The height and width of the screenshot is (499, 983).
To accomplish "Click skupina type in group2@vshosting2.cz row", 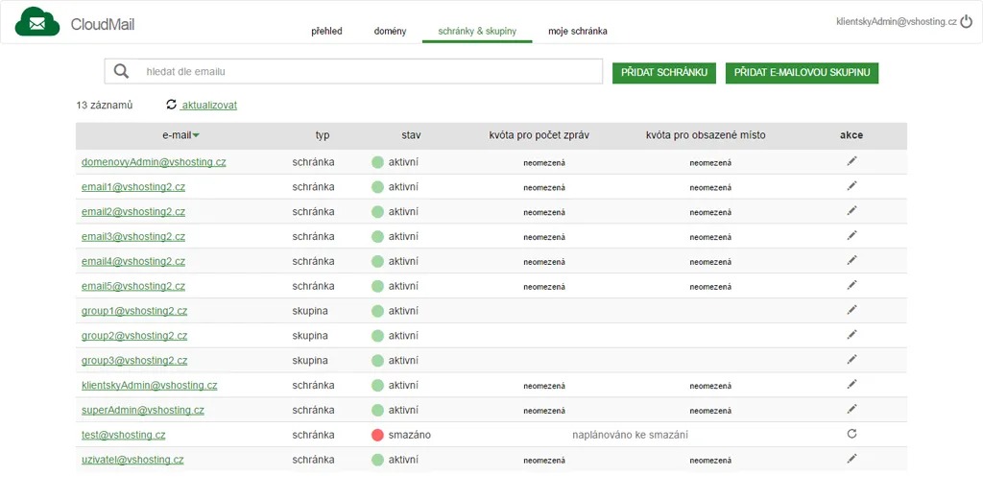I will point(310,335).
